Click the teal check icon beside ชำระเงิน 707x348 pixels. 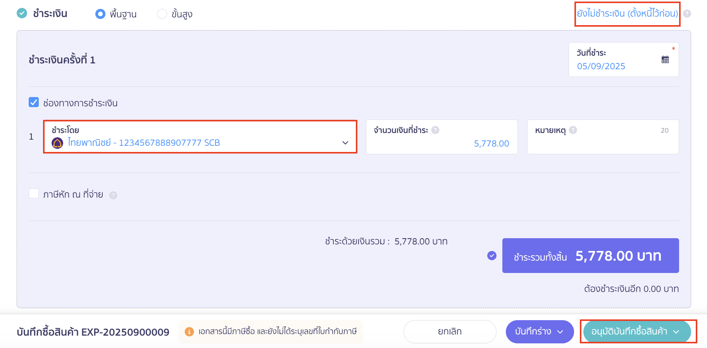21,13
